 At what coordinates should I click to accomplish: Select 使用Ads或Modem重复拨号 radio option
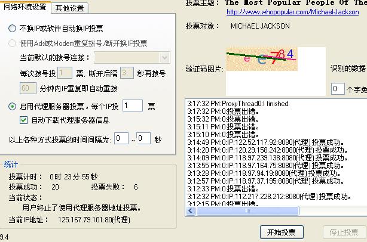[x=13, y=44]
